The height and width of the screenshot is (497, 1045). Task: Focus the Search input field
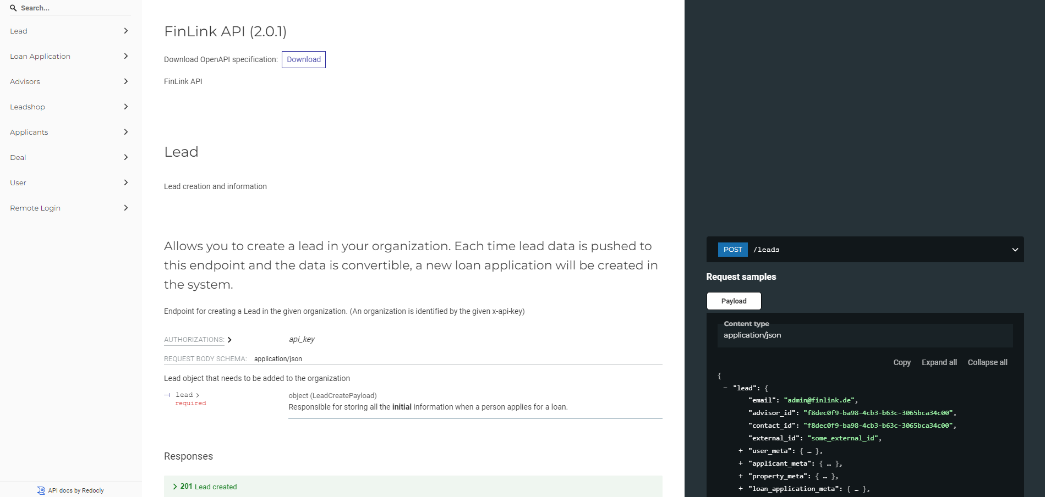[75, 8]
